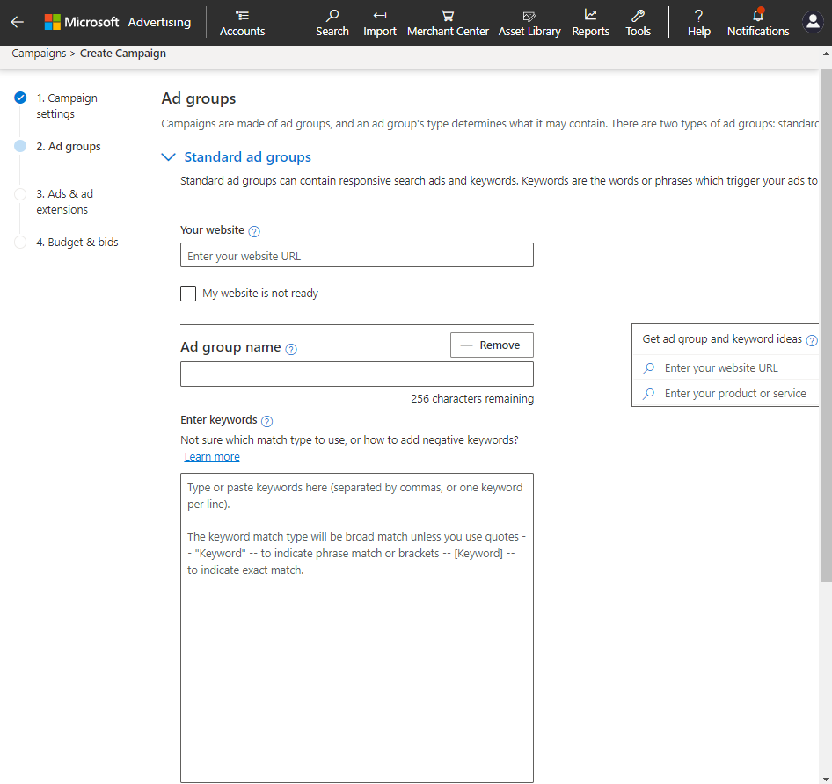
Task: Click the Remove ad group button
Action: [x=492, y=345]
